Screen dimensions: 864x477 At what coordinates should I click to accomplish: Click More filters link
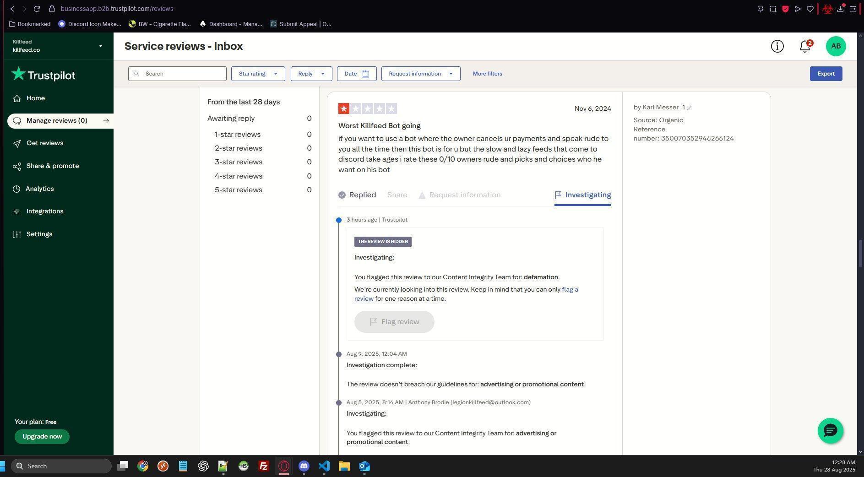click(x=487, y=74)
